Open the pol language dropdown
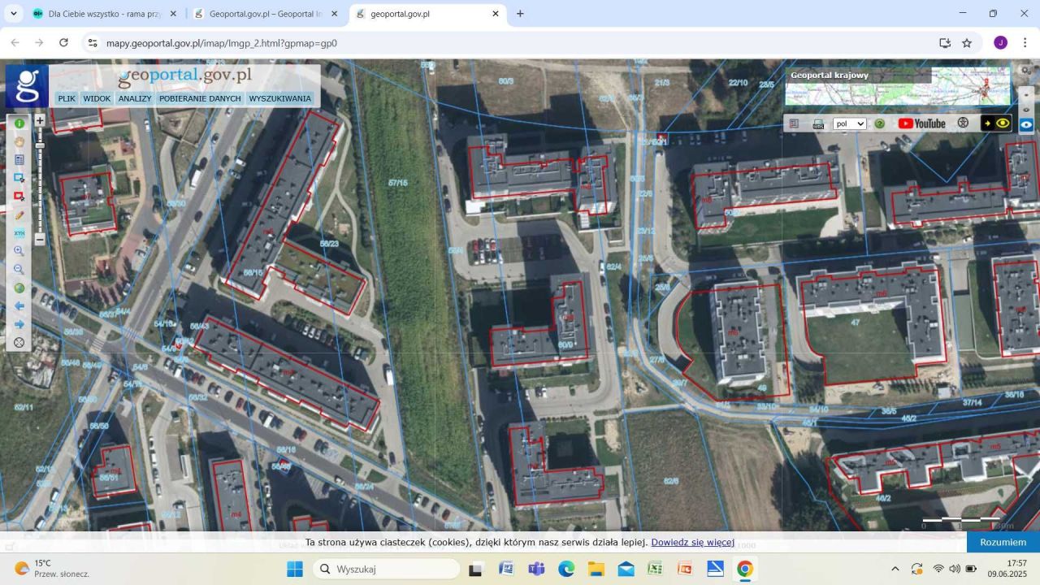The width and height of the screenshot is (1040, 585). tap(850, 123)
